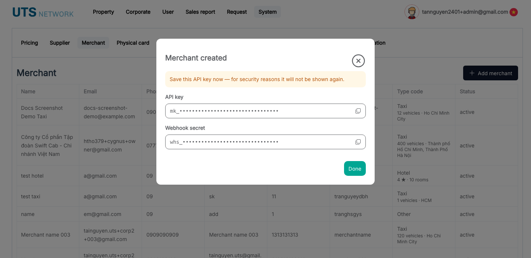Click the user avatar icon

(x=412, y=12)
